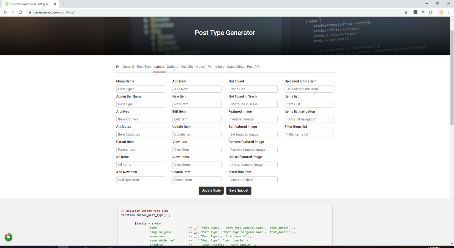The width and height of the screenshot is (454, 248).
Task: Focus the Insert into item input
Action: [x=253, y=180]
